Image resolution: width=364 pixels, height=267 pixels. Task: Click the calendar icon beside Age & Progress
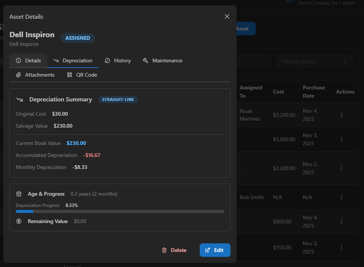click(19, 194)
